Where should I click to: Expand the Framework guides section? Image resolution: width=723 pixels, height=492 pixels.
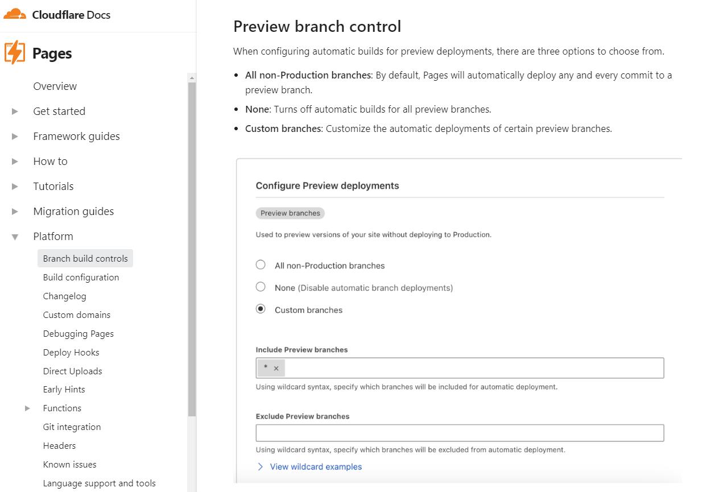point(15,136)
